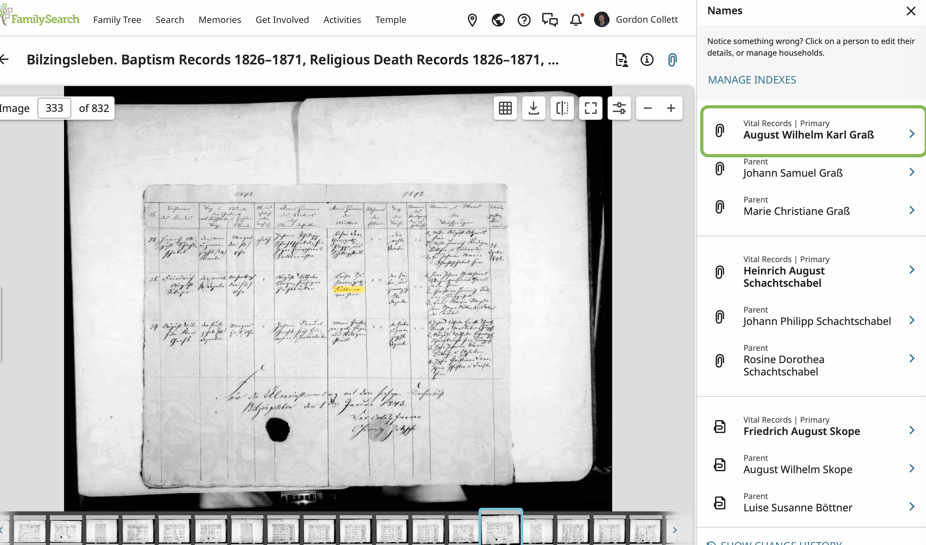Zoom out with the minus button
Screen dimensions: 926x545
click(x=647, y=108)
